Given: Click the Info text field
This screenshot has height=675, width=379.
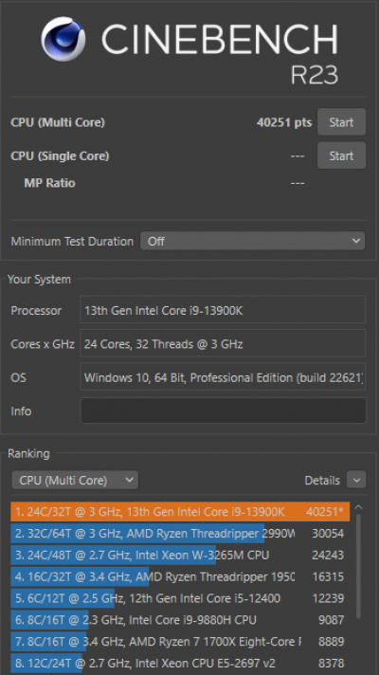Looking at the screenshot, I should [223, 410].
